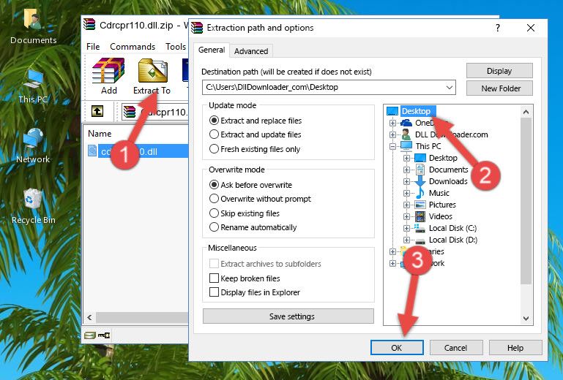Viewport: 563px width, 380px height.
Task: Select Extract and replace files option
Action: click(x=214, y=121)
